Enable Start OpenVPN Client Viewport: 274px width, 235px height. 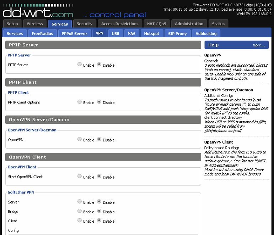pyautogui.click(x=80, y=176)
